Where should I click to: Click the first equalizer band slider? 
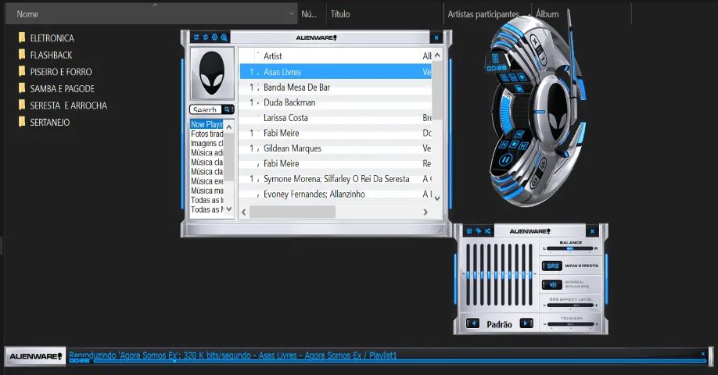point(468,275)
